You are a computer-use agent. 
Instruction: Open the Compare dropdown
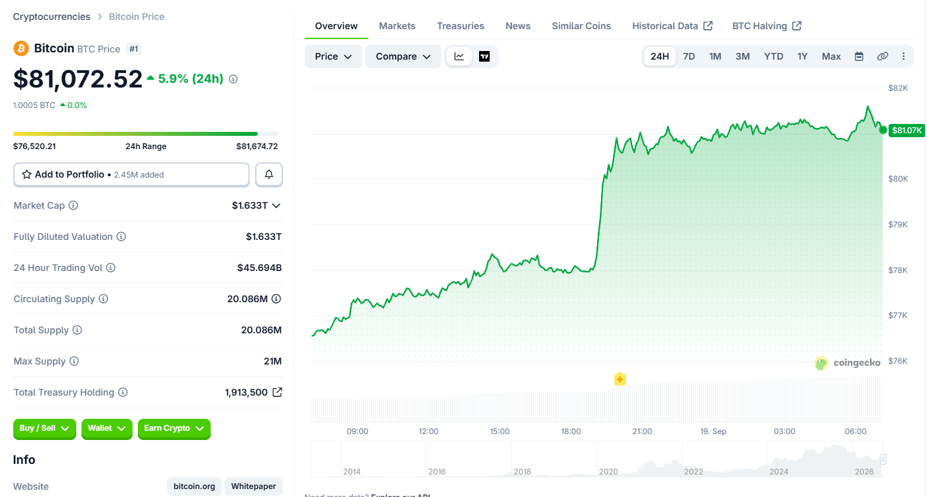point(403,56)
